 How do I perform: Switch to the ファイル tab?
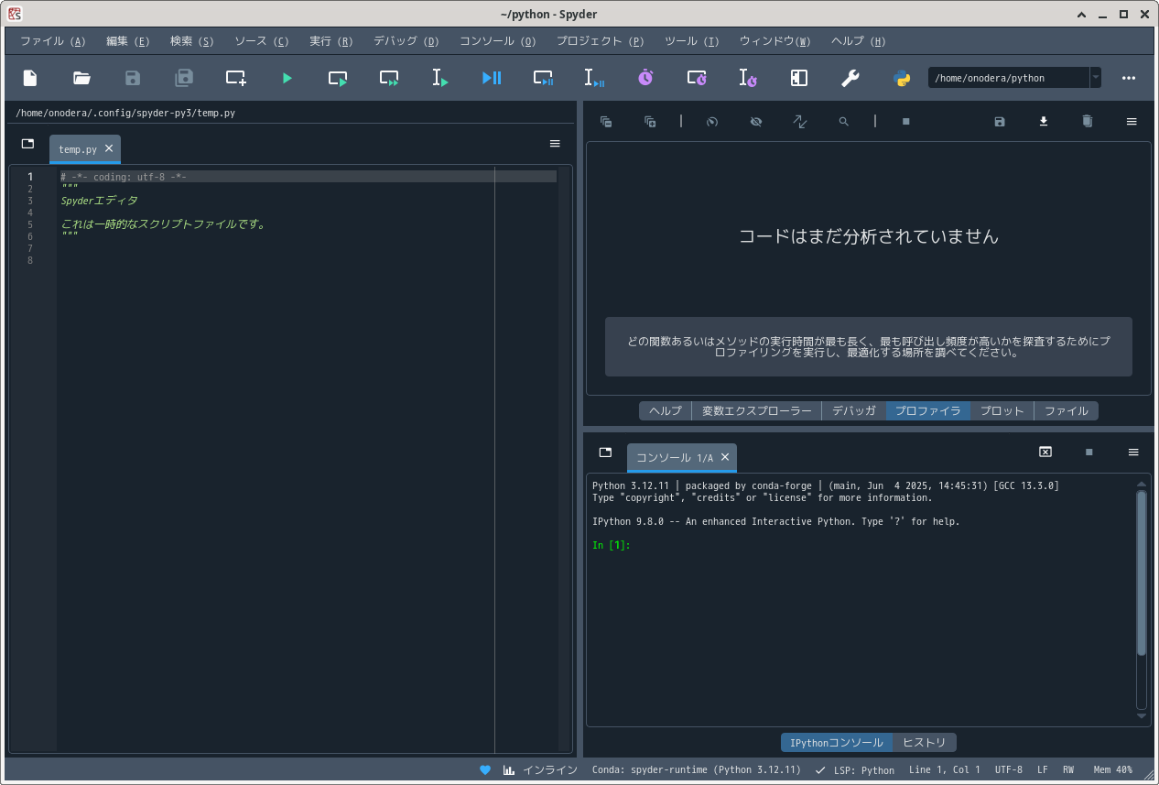[1067, 410]
